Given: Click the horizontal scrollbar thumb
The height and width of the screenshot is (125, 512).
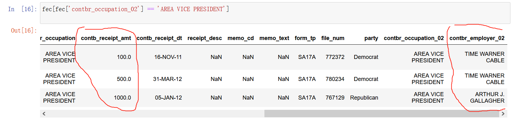Looking at the screenshot, I should 382,114.
